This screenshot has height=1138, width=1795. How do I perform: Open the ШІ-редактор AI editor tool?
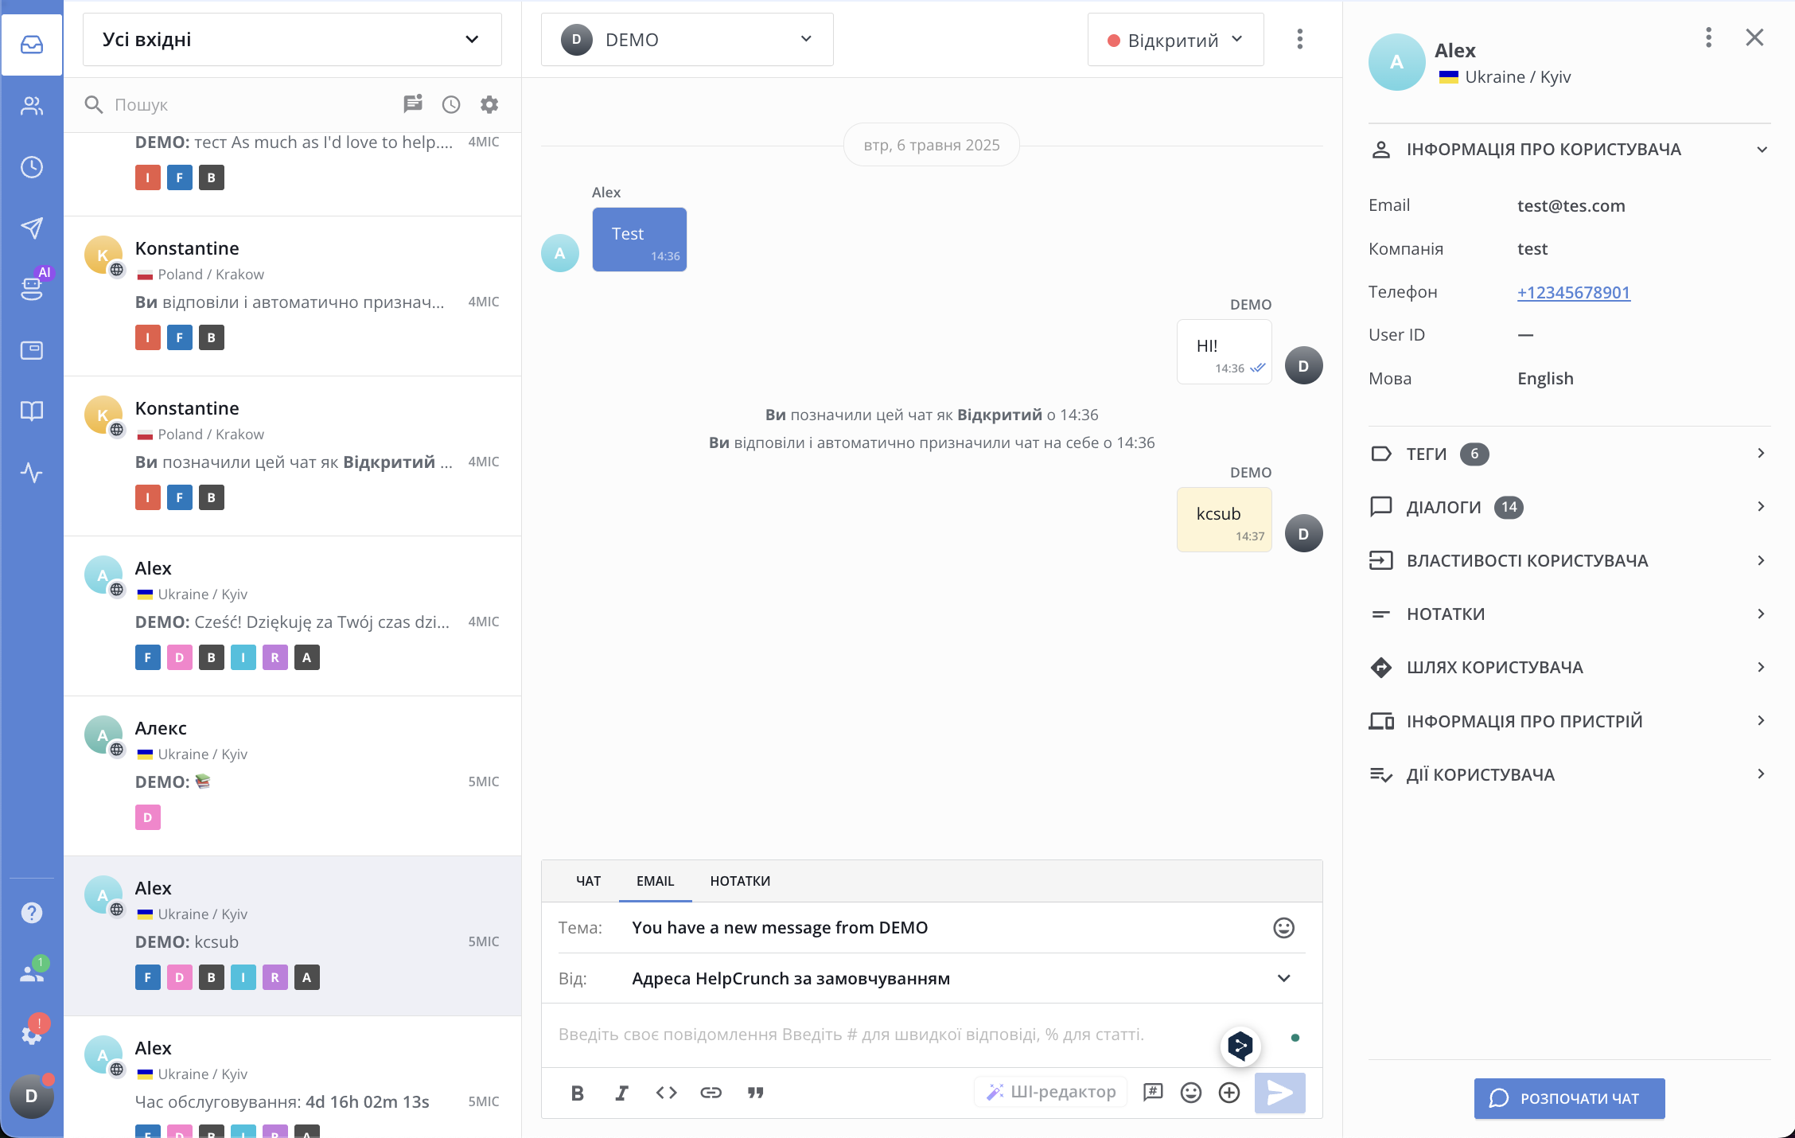(x=1051, y=1092)
